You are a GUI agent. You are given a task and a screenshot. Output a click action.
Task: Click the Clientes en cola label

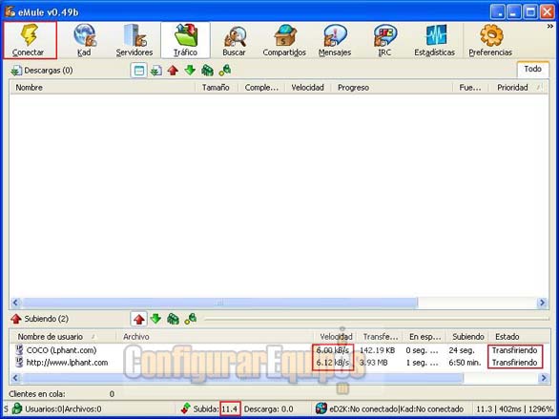[x=37, y=394]
